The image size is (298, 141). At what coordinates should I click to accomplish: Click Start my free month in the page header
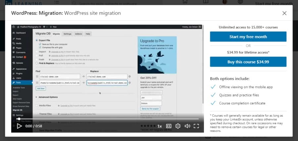click(x=274, y=3)
